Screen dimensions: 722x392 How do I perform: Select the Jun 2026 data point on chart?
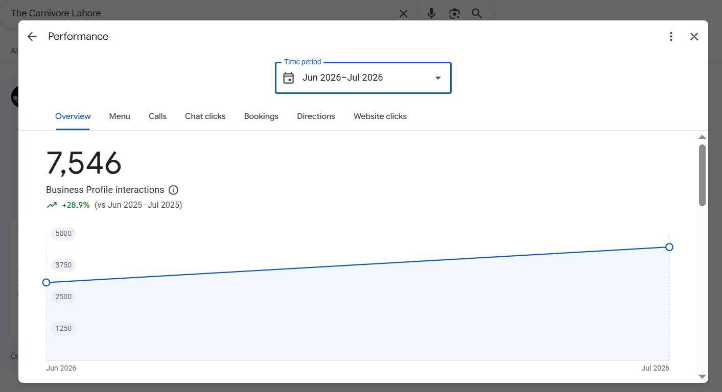coord(46,282)
